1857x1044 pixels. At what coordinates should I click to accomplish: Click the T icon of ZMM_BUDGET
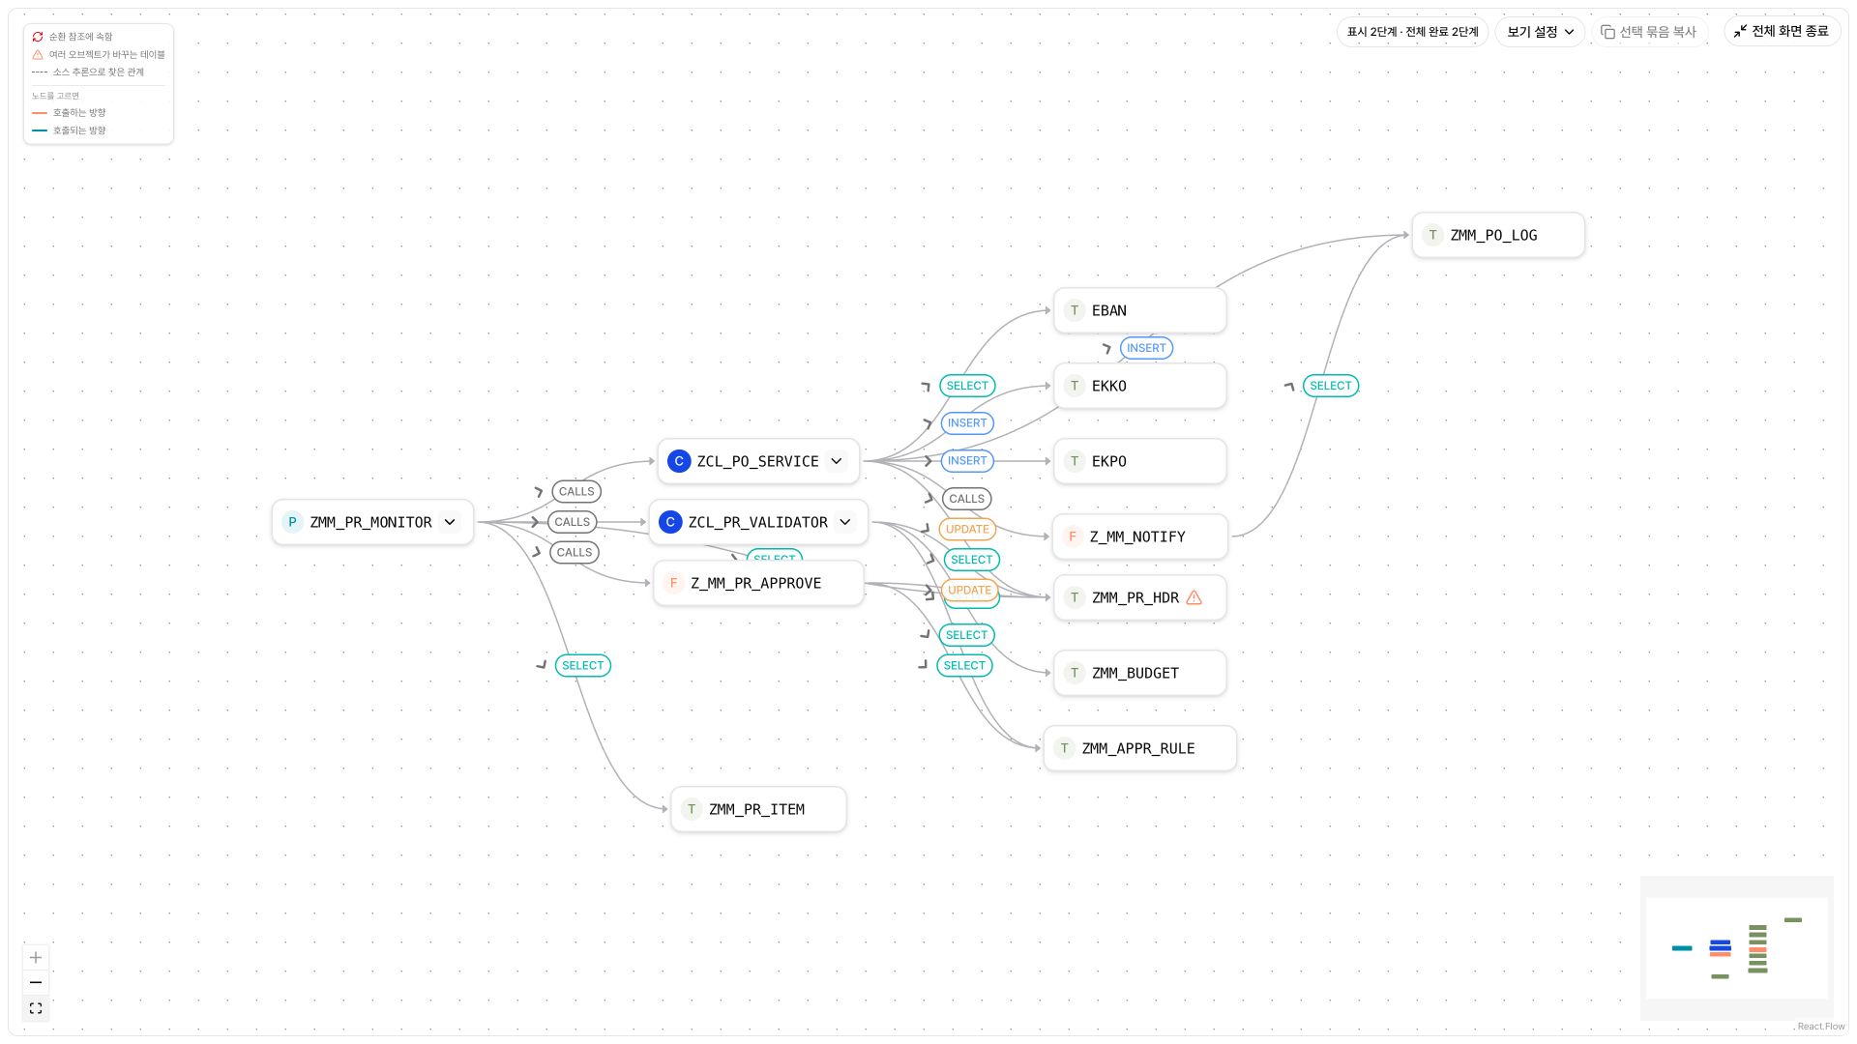pos(1074,673)
